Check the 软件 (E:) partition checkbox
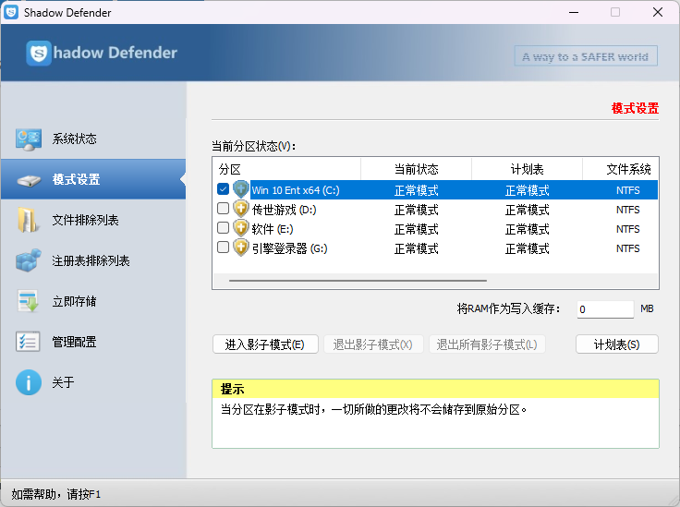Viewport: 680px width, 507px height. (223, 228)
